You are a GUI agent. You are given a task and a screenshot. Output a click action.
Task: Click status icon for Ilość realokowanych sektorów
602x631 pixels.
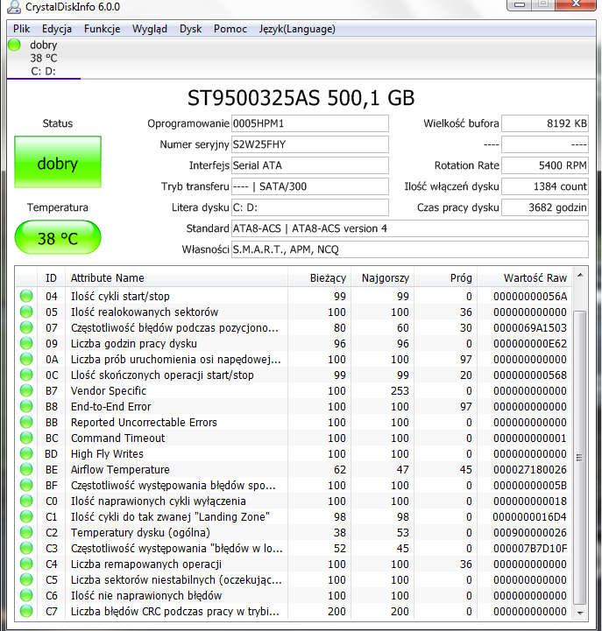(x=26, y=312)
